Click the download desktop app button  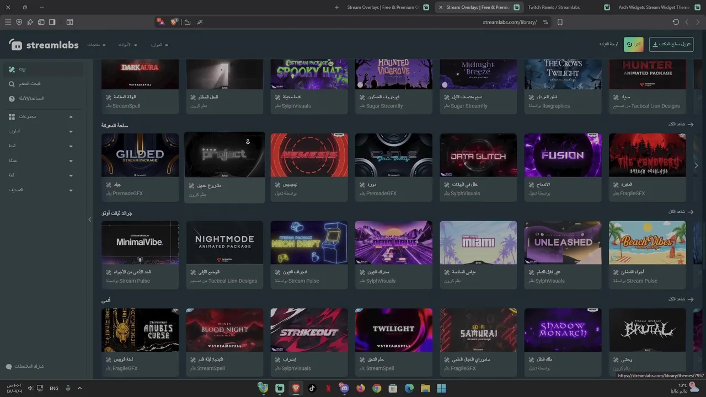(x=671, y=44)
